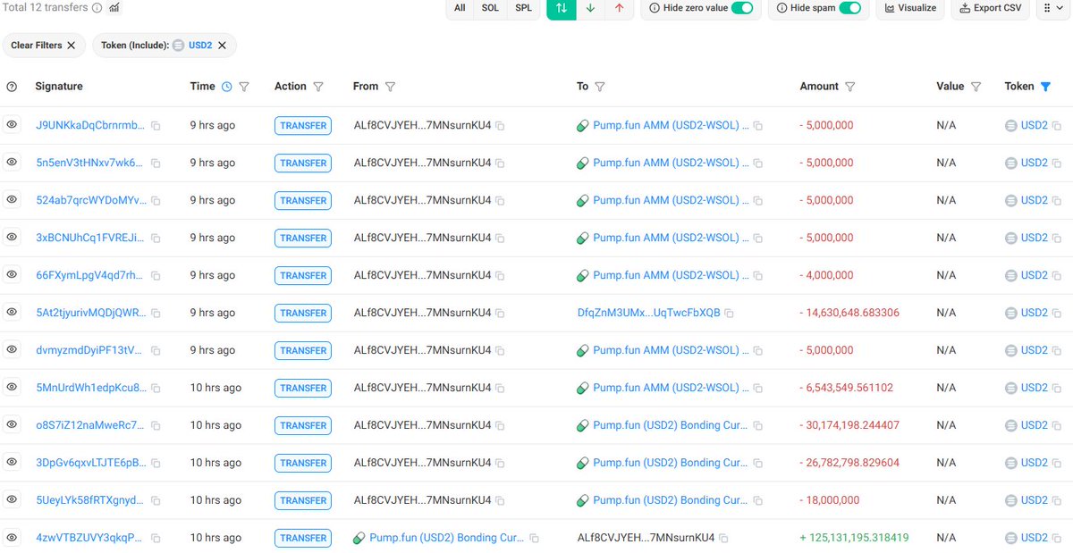Click the help icon left of Signature header
Viewport: 1073px width, 553px height.
[13, 87]
